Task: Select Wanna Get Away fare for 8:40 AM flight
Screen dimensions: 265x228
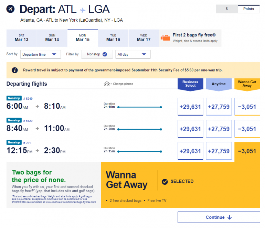Action: [247, 129]
